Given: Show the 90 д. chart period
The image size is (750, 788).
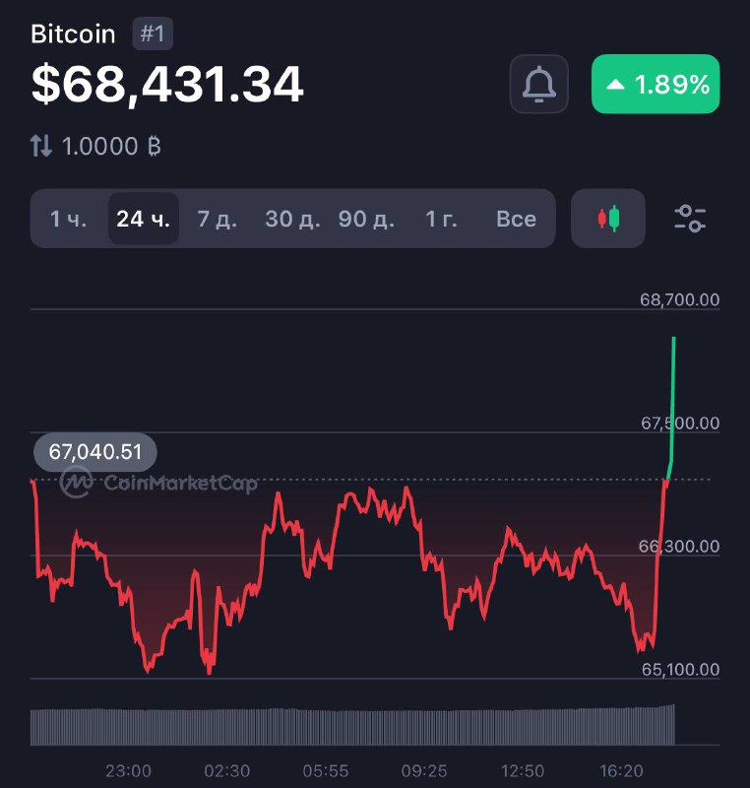Looking at the screenshot, I should point(366,219).
